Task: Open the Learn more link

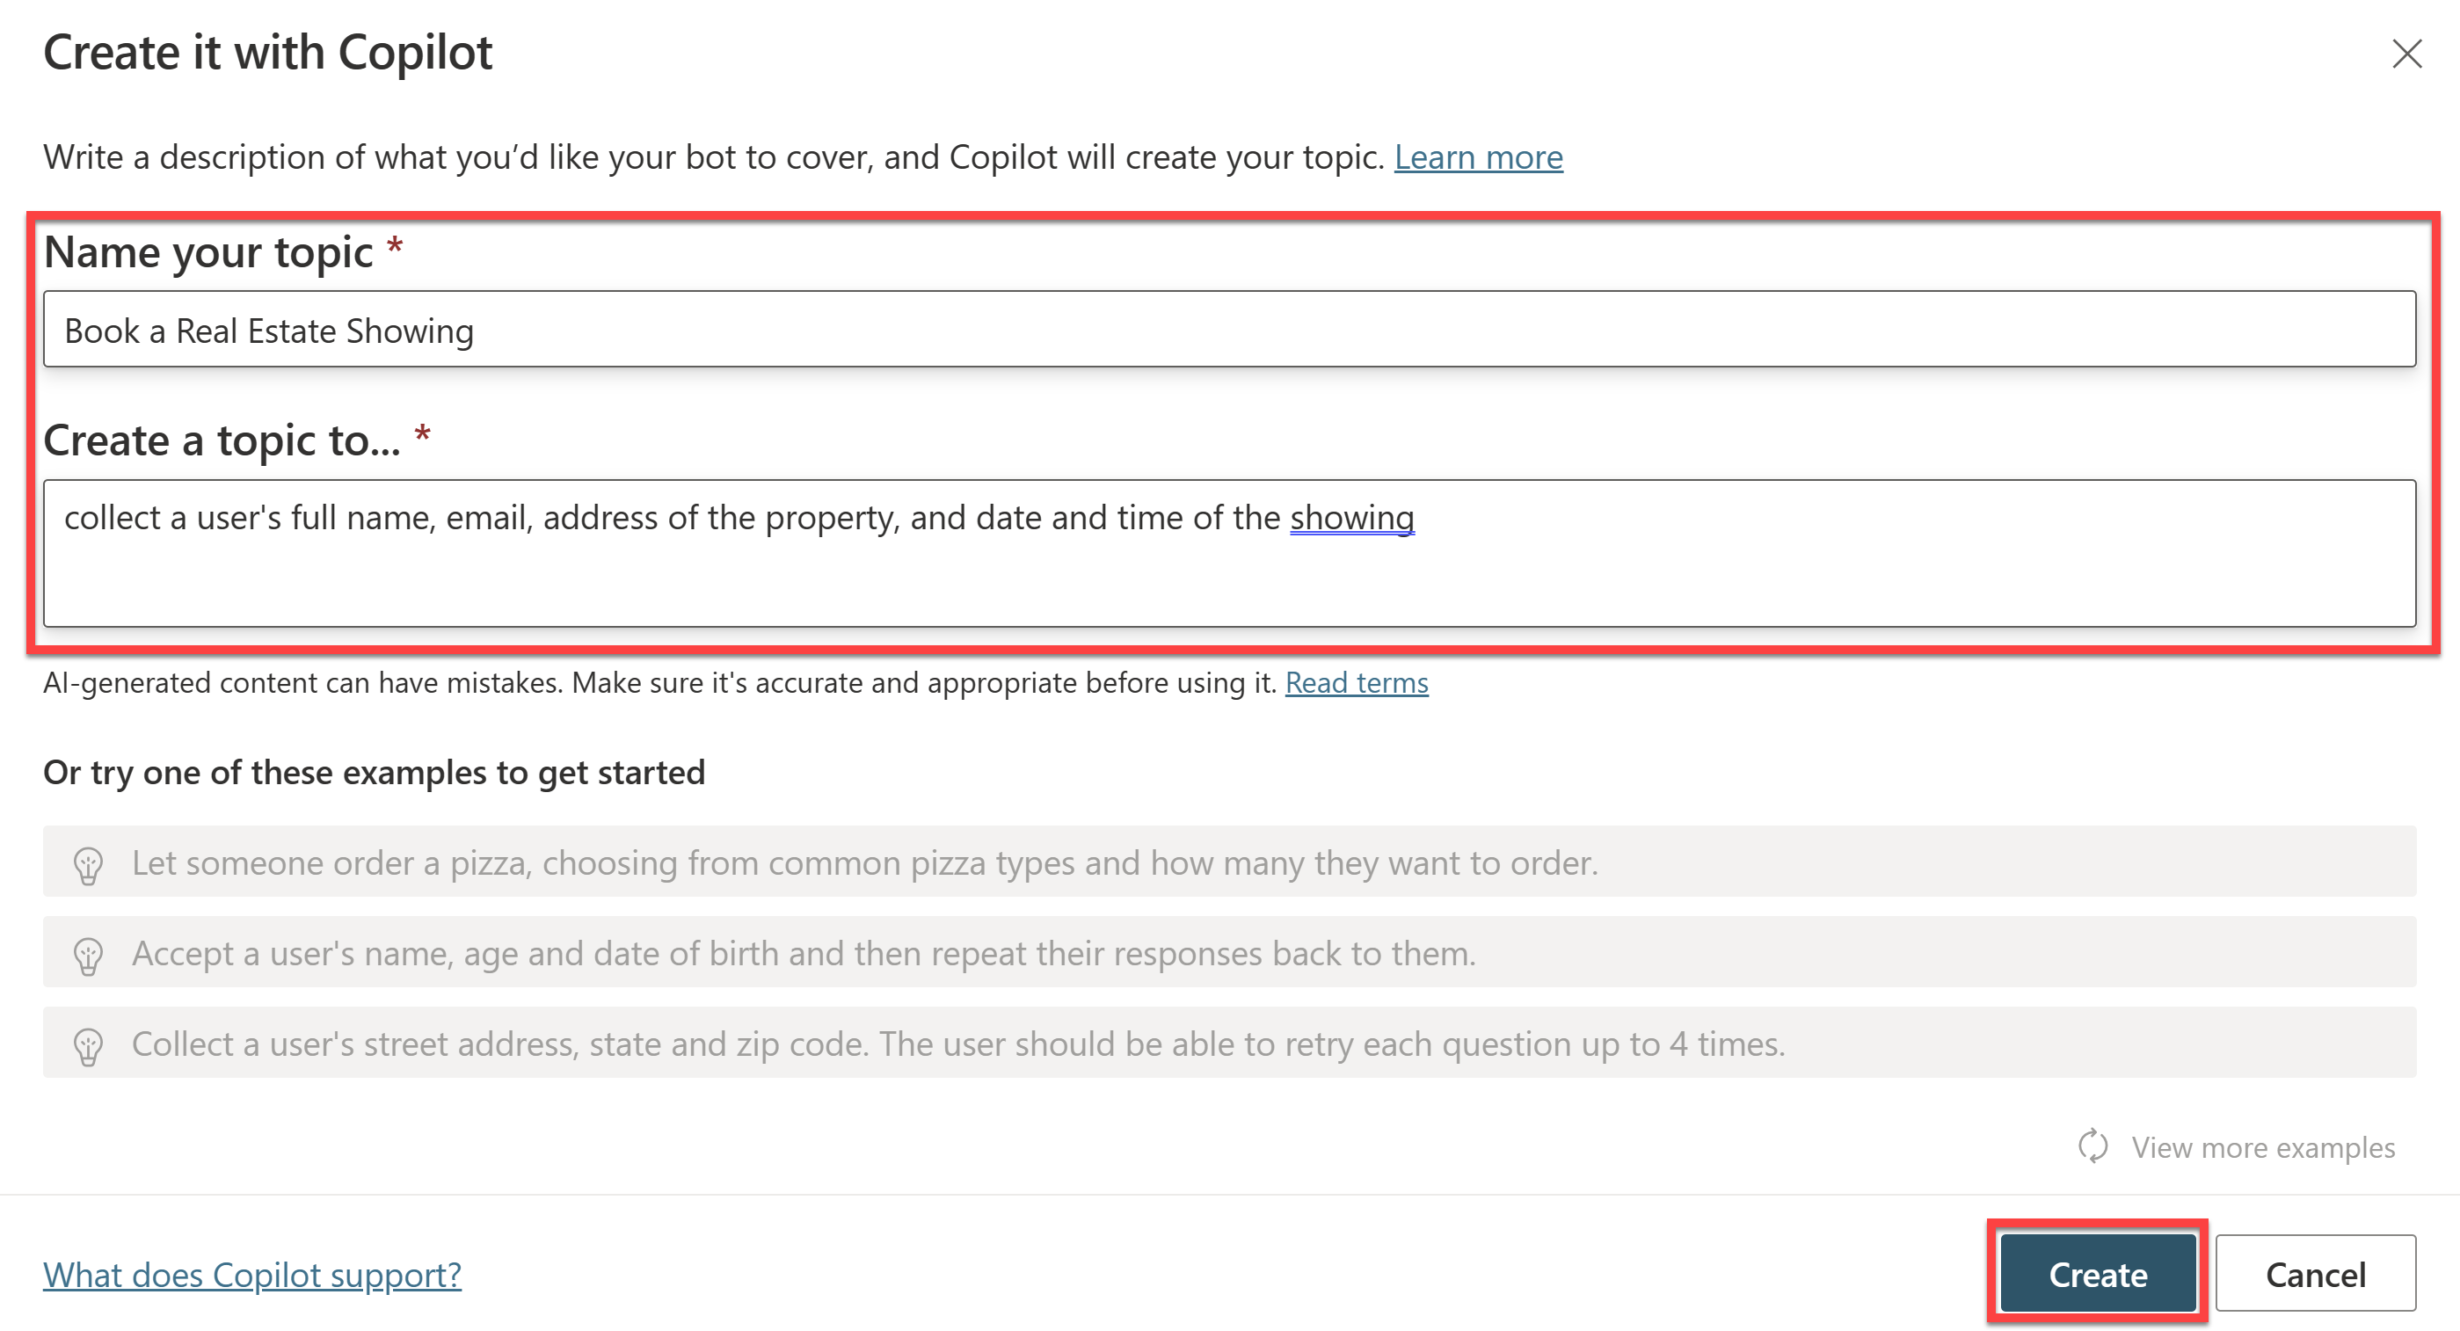Action: [1478, 156]
